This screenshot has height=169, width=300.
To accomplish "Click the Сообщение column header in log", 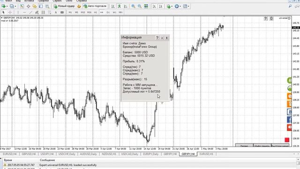I will tap(47, 160).
